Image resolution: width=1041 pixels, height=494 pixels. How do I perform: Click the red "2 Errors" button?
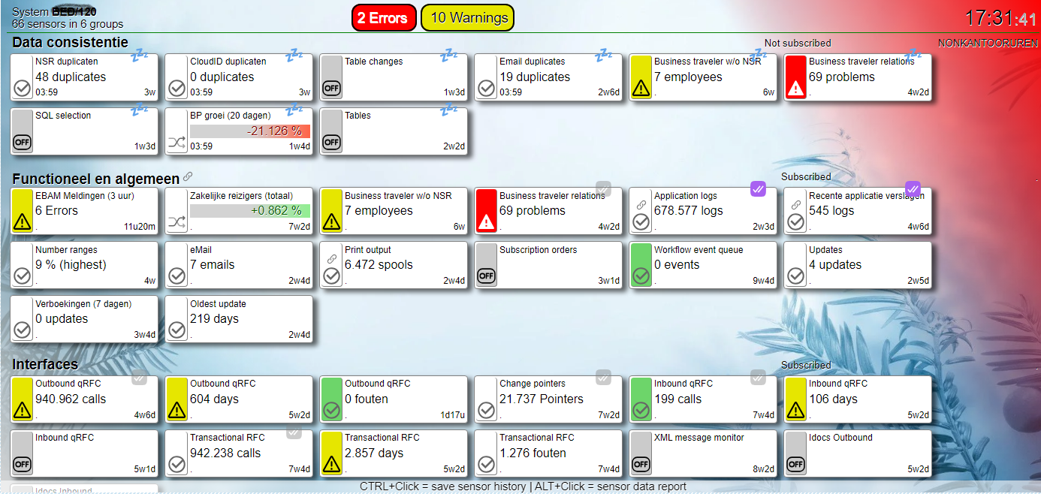click(383, 18)
